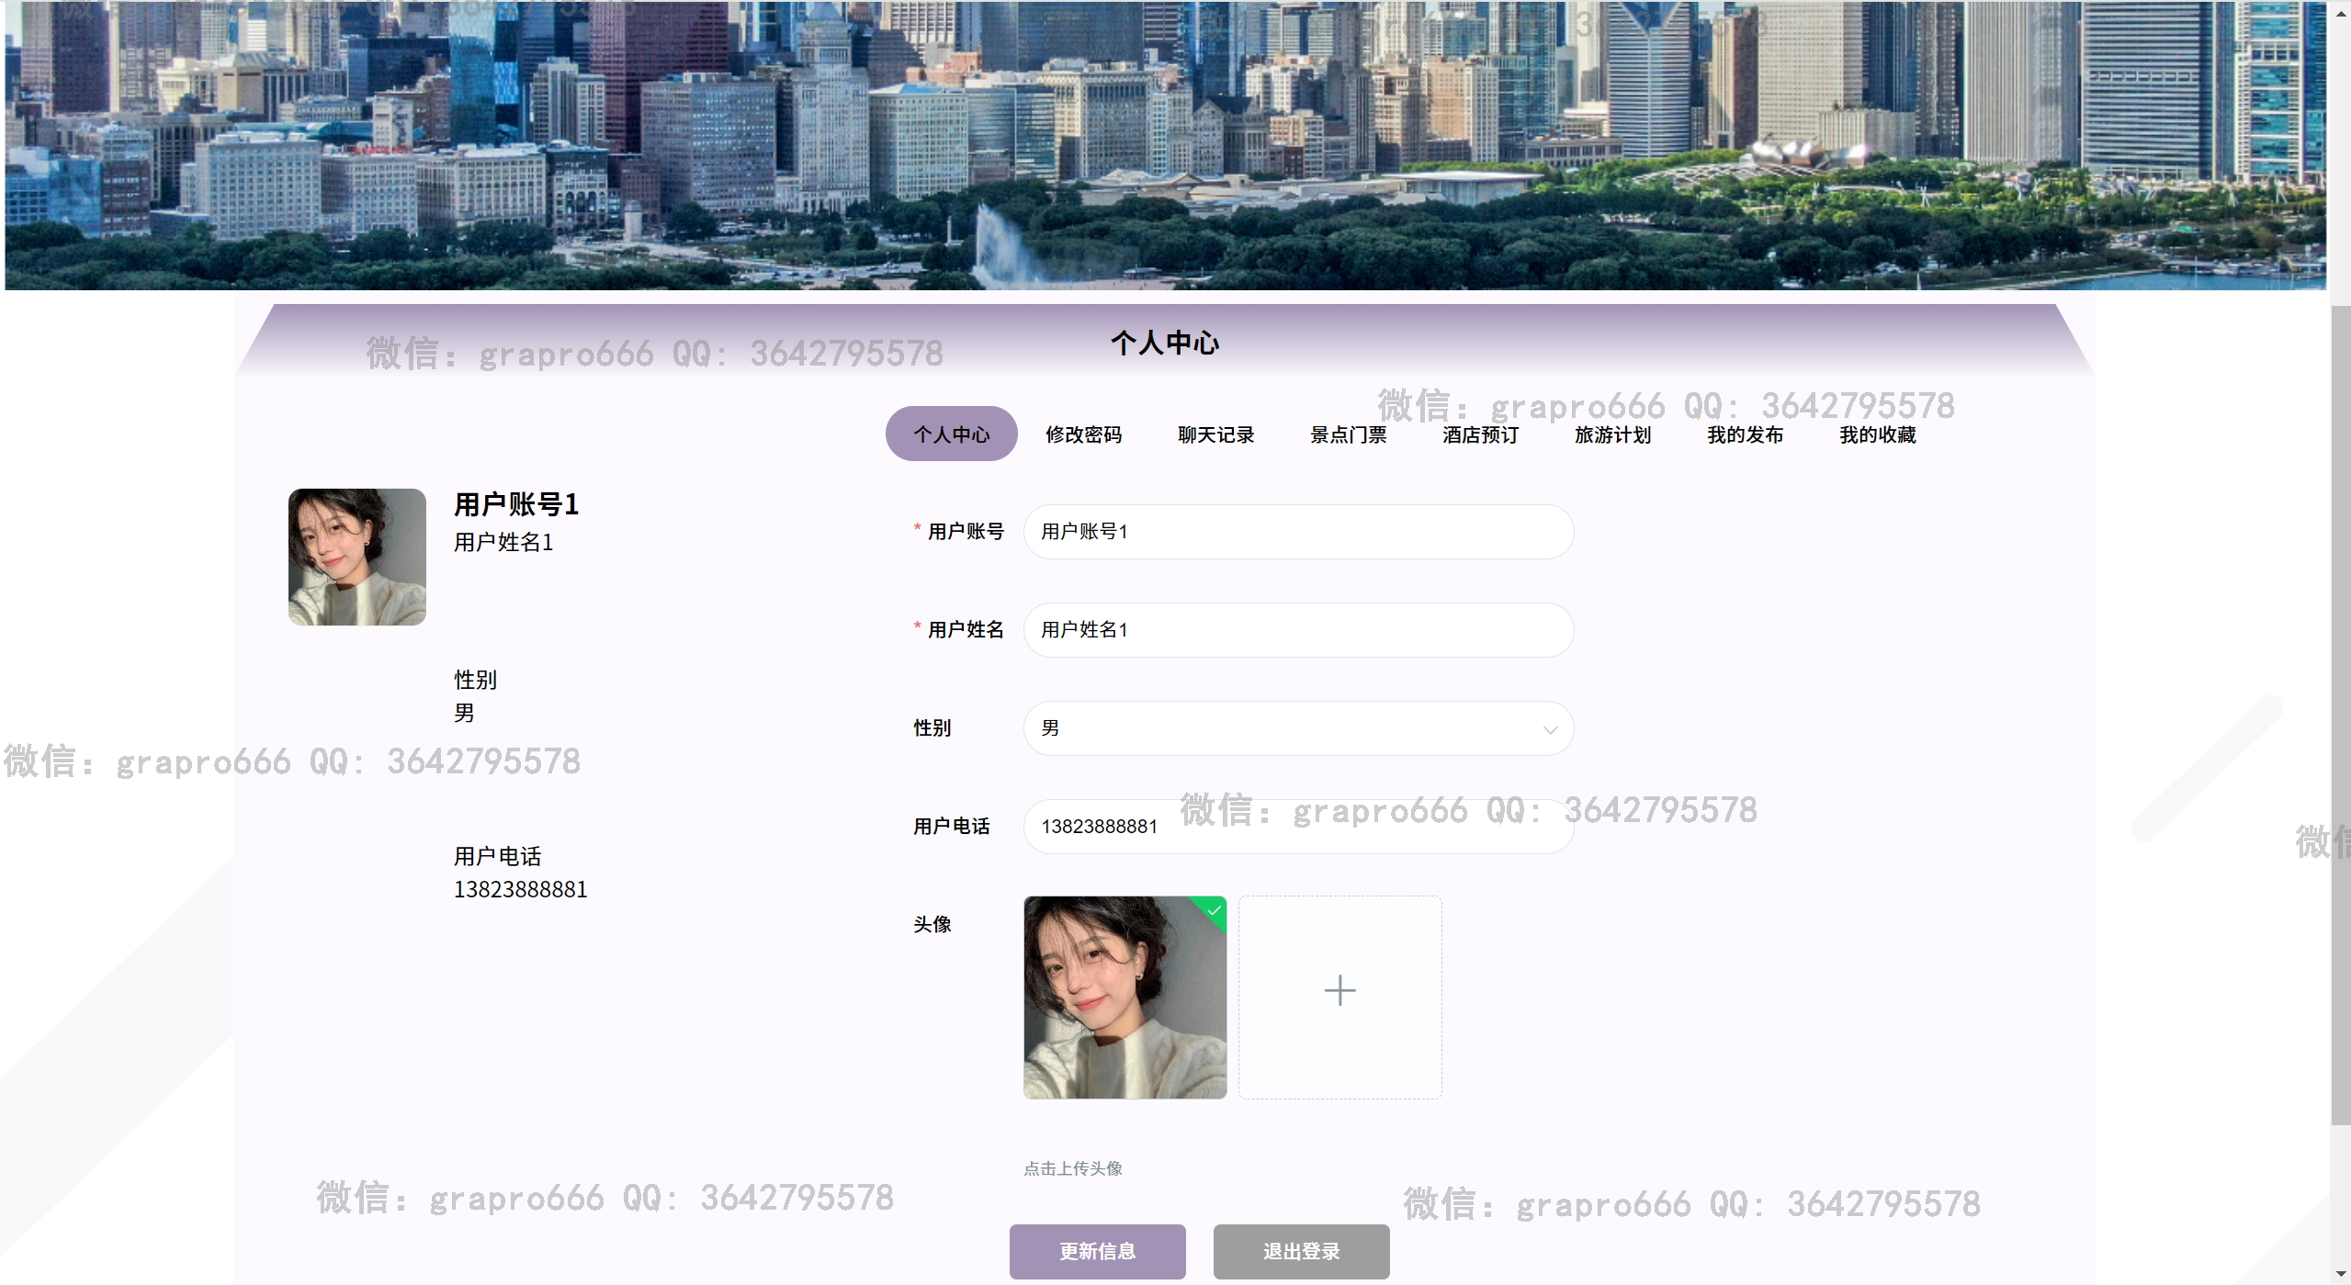Select the active 个人中心 tab

coord(951,434)
